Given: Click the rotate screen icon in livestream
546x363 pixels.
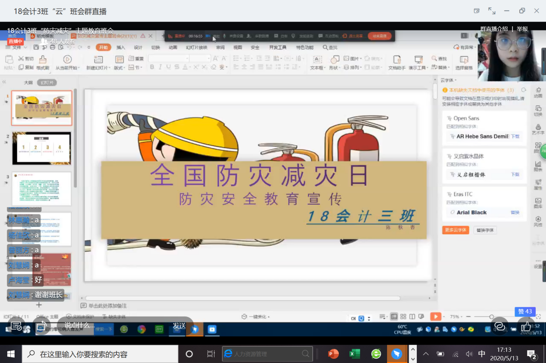Looking at the screenshot, I should pos(42,326).
